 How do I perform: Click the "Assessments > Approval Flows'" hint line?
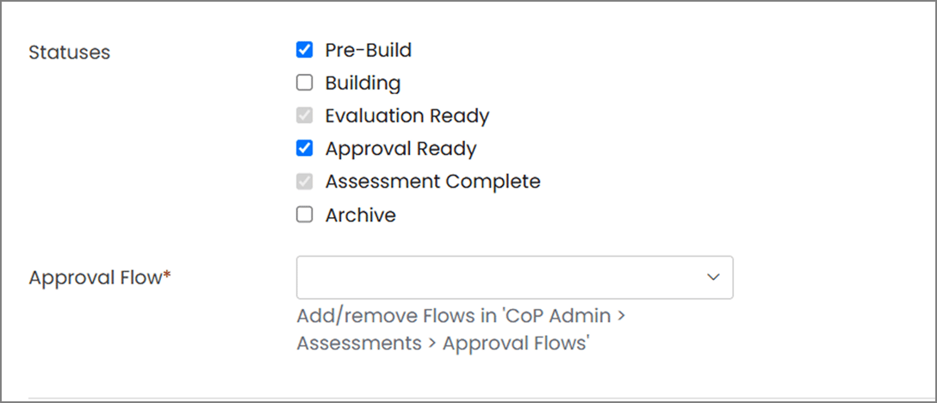tap(443, 344)
